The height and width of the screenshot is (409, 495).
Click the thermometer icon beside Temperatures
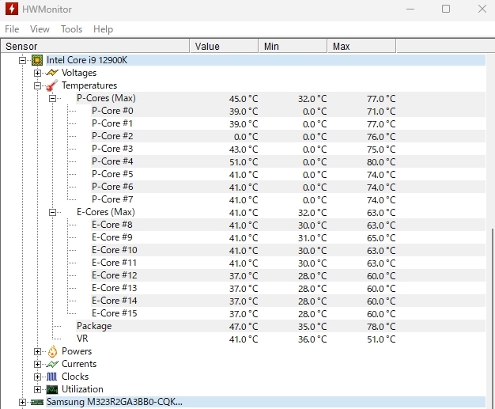(52, 85)
